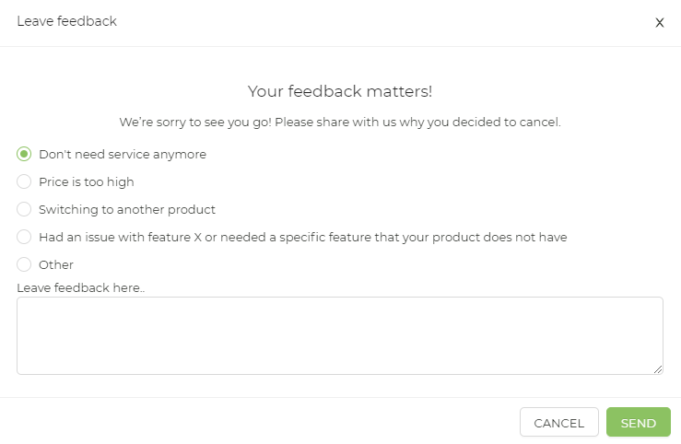The width and height of the screenshot is (681, 444).
Task: Click the "Switching to another product" label text
Action: pyautogui.click(x=127, y=210)
